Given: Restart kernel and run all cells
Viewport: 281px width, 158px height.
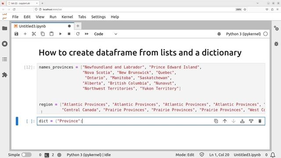Looking at the screenshot, I should [x=86, y=34].
